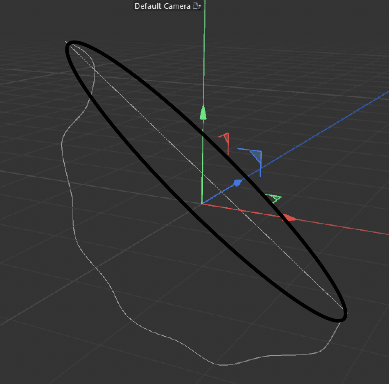
Task: Click the camera icon beside Default Camera
Action: (197, 6)
